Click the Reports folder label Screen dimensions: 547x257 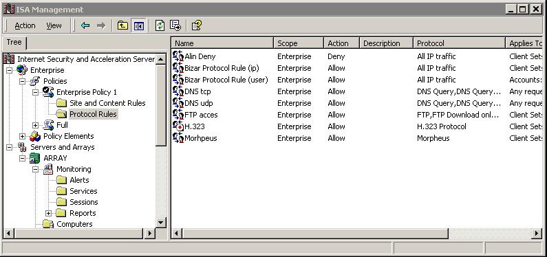83,213
